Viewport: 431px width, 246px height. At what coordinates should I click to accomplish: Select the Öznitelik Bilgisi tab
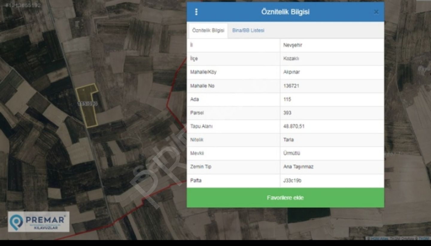[x=208, y=30]
